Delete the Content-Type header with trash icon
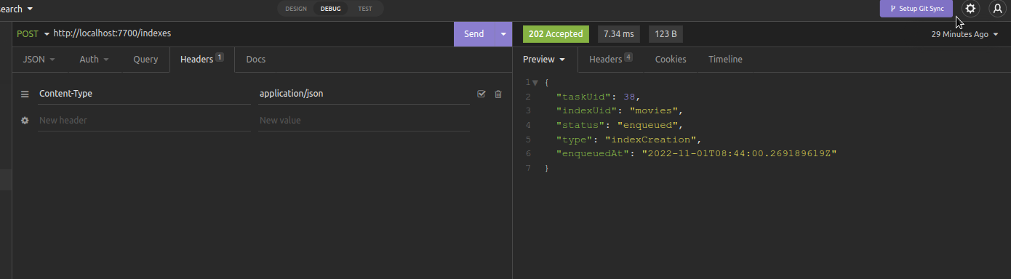1011x279 pixels. point(498,94)
